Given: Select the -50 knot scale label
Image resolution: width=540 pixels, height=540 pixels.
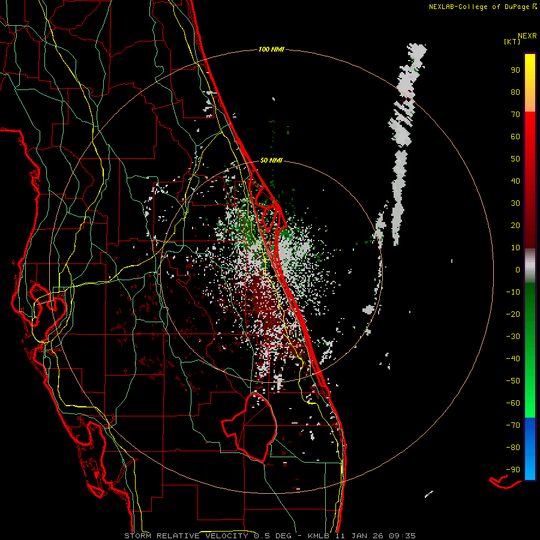Looking at the screenshot, I should pos(513,381).
